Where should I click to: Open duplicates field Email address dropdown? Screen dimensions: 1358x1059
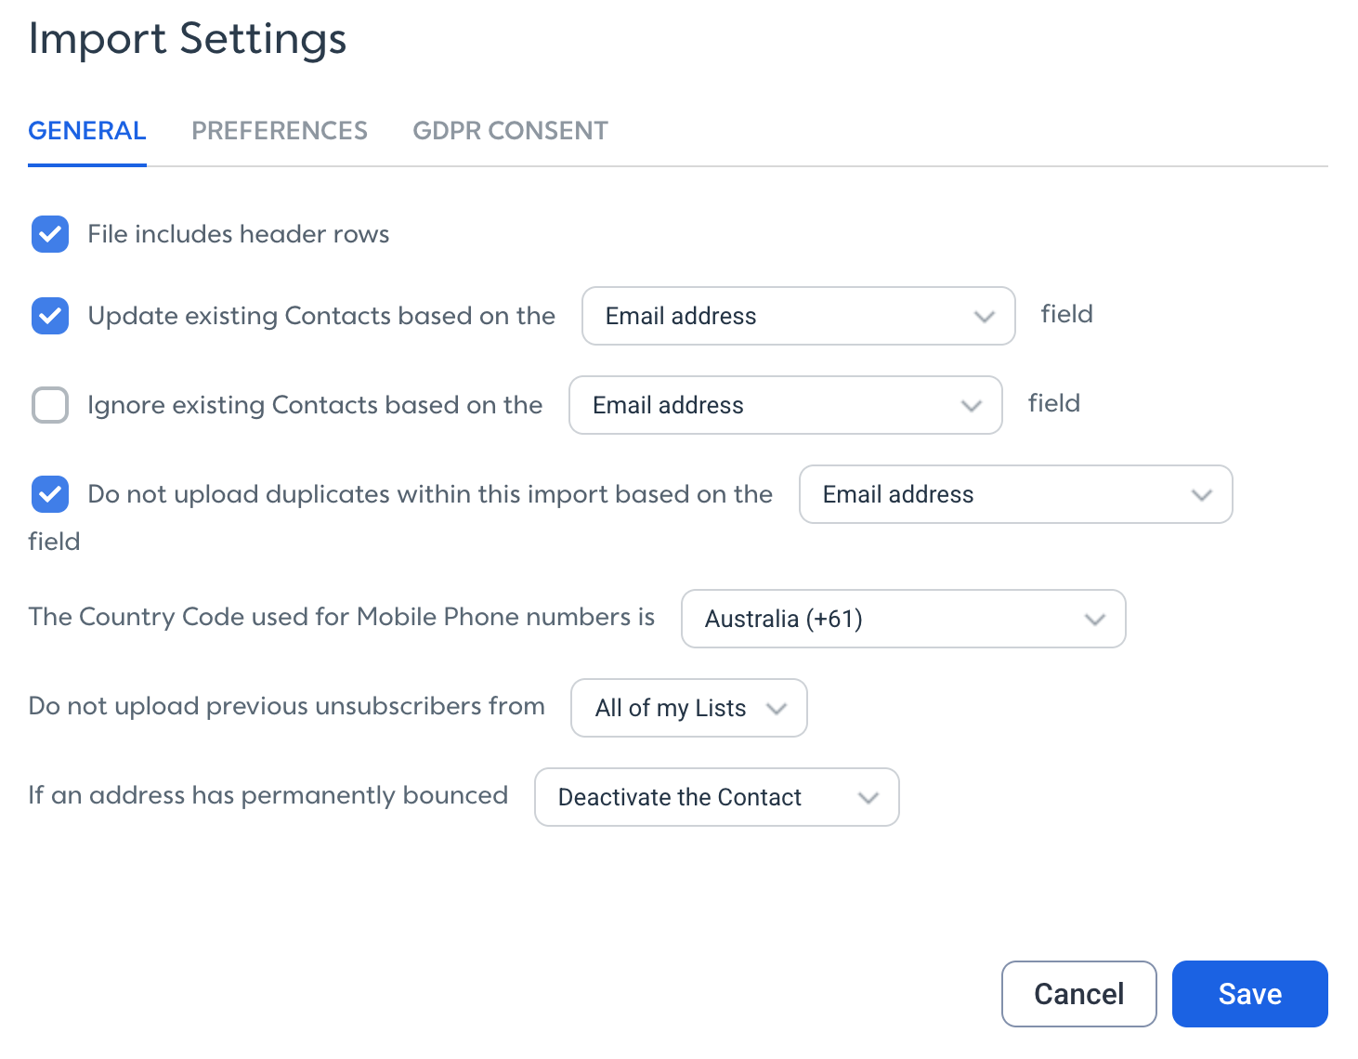pos(1016,494)
